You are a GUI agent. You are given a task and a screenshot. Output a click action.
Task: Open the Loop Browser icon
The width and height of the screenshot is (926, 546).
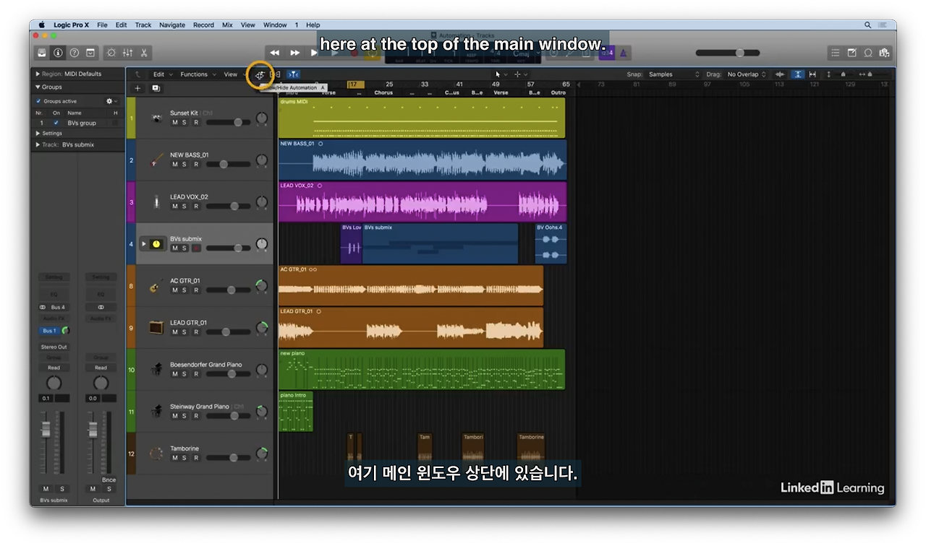[x=867, y=53]
